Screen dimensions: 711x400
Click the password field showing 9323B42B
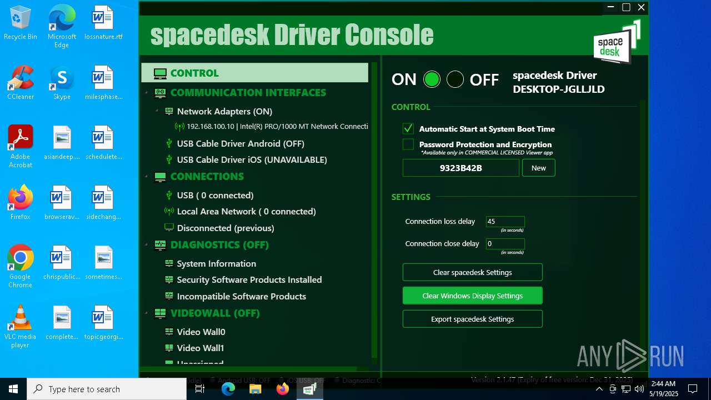pyautogui.click(x=460, y=168)
